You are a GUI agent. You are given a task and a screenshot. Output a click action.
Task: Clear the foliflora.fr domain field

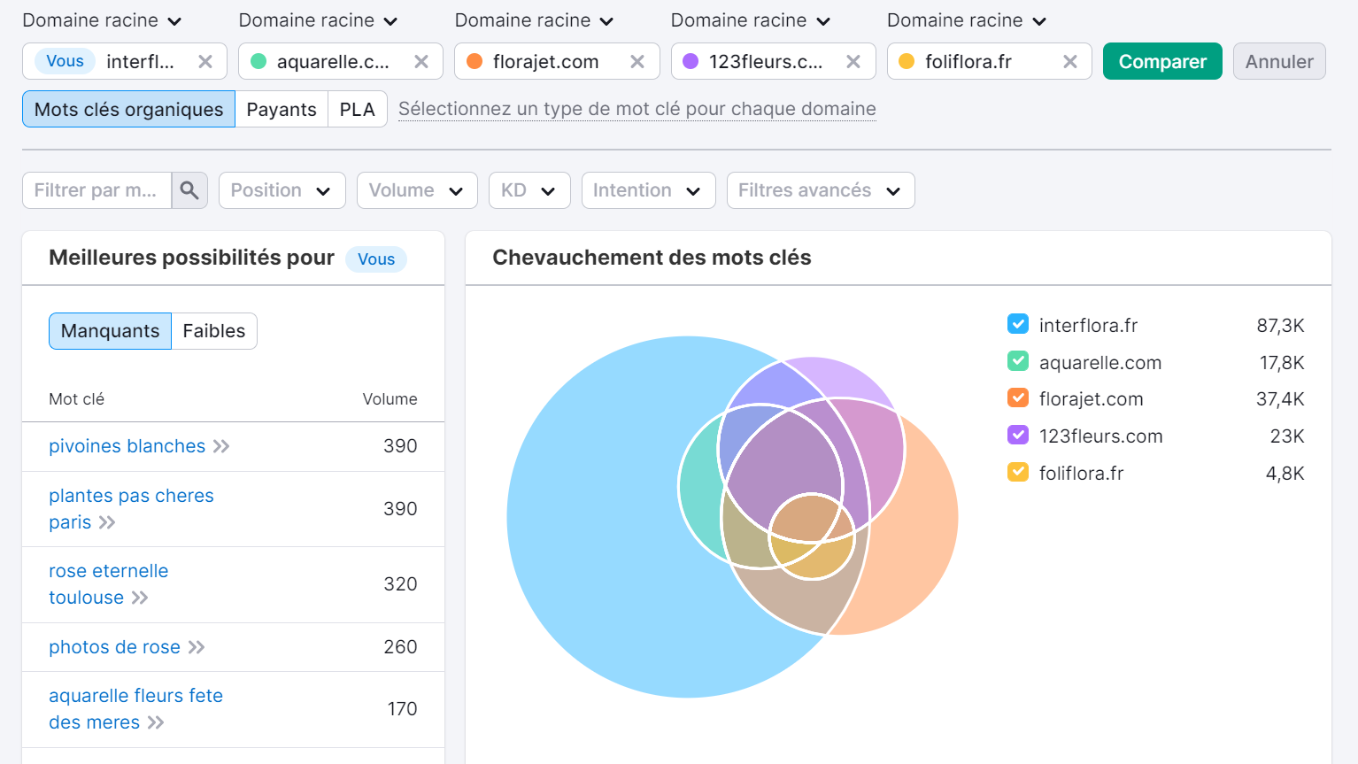(x=1070, y=62)
